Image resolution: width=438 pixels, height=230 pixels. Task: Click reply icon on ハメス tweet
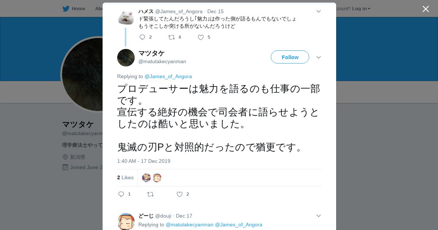tap(142, 37)
